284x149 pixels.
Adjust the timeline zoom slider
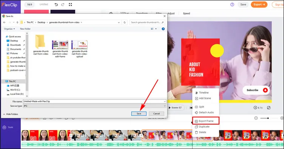pyautogui.click(x=268, y=118)
